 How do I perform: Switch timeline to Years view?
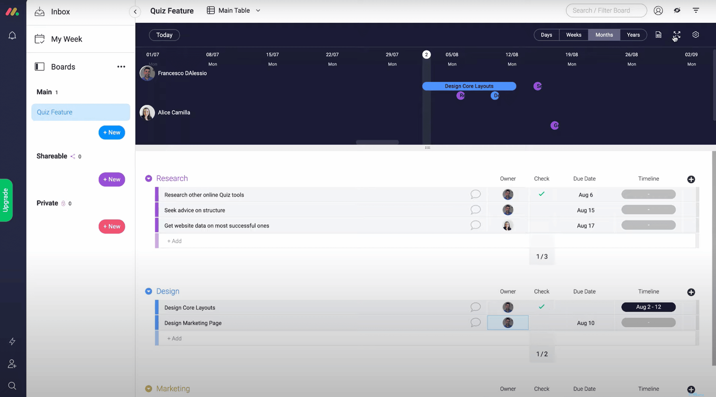633,35
